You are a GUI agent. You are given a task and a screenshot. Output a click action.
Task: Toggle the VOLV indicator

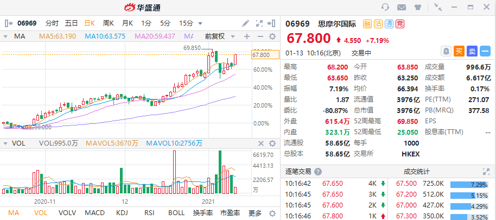67,213
